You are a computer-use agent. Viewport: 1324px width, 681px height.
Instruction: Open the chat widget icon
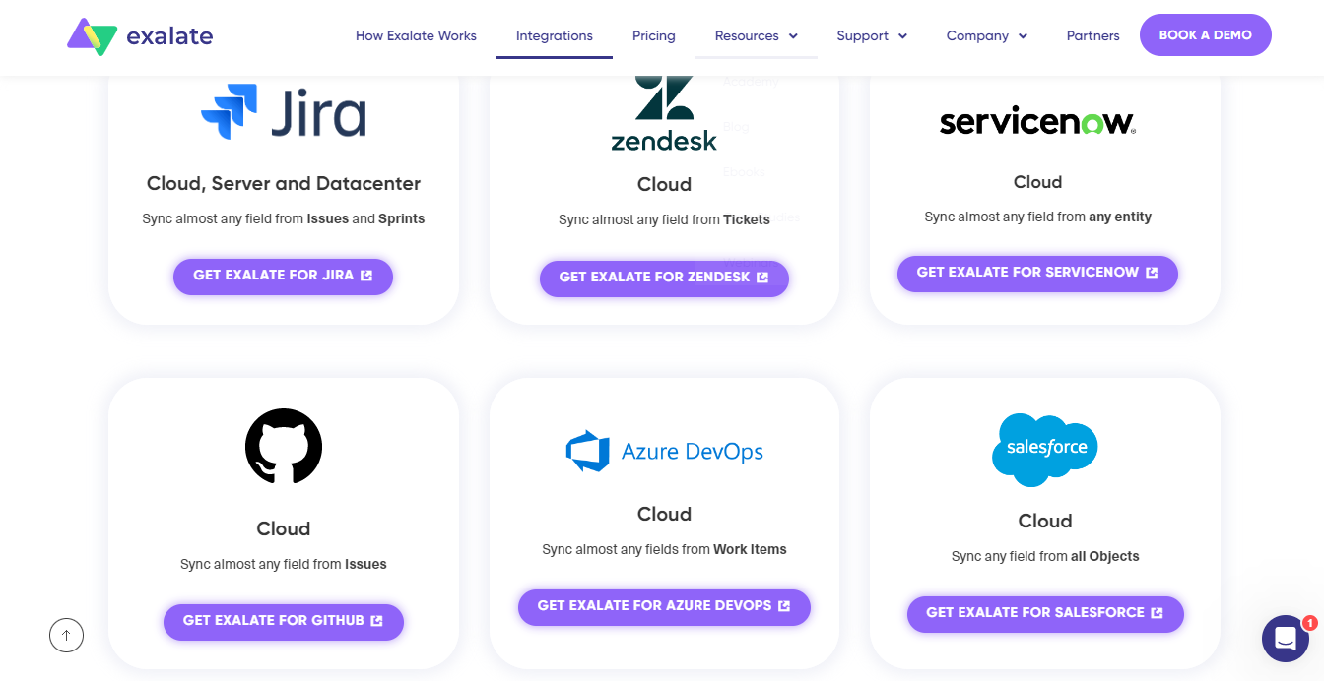point(1286,639)
